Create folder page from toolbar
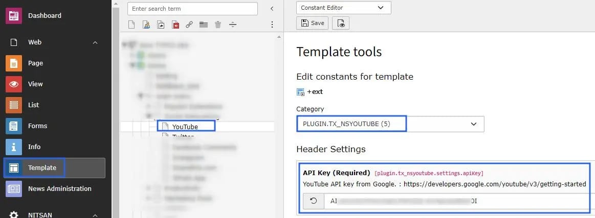Image resolution: width=595 pixels, height=218 pixels. point(204,25)
